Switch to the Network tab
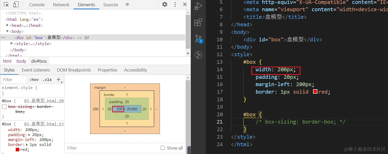The image size is (388, 154). [x=61, y=5]
